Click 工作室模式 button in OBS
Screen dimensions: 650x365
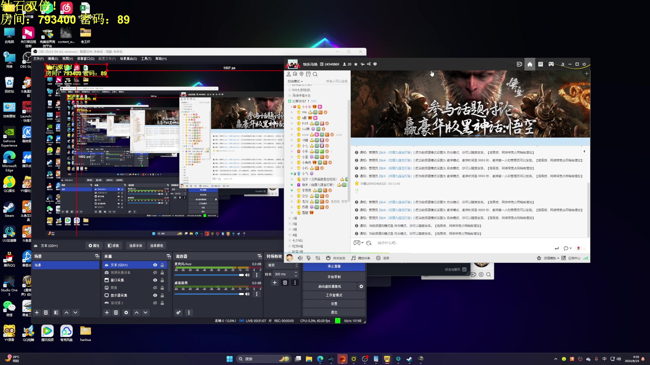[334, 295]
